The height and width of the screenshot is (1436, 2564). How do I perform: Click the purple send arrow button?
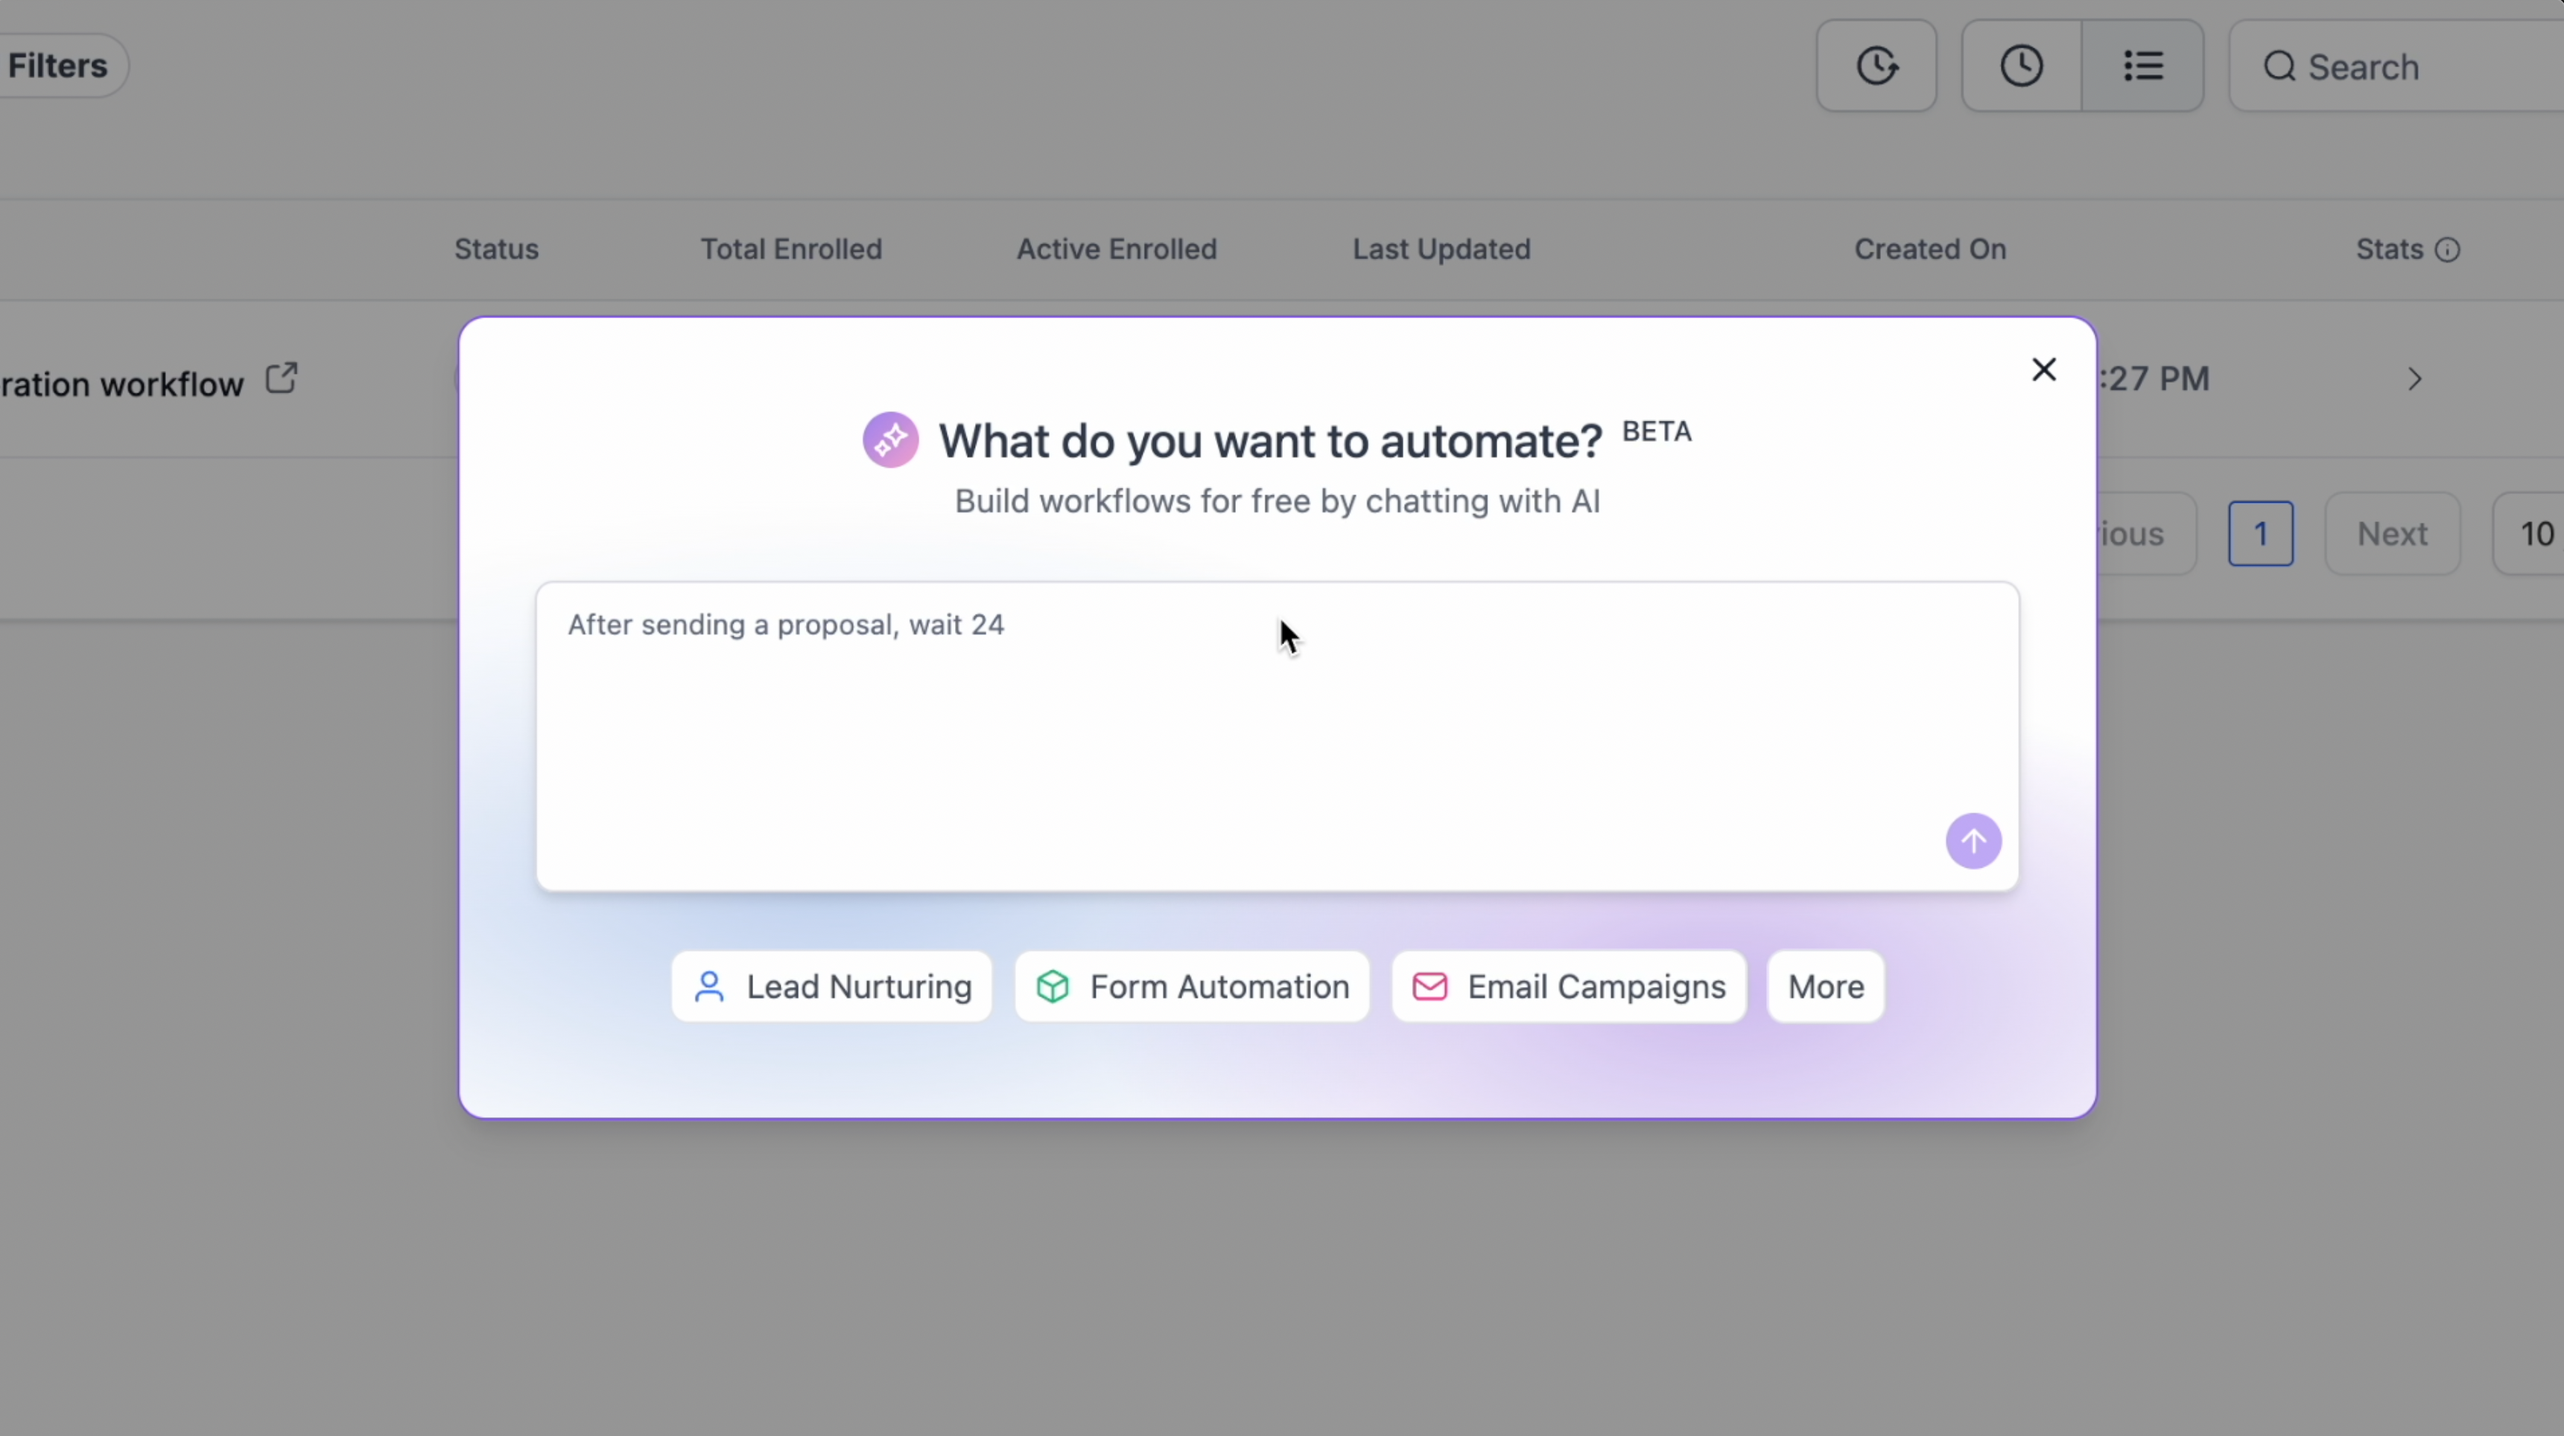1973,841
